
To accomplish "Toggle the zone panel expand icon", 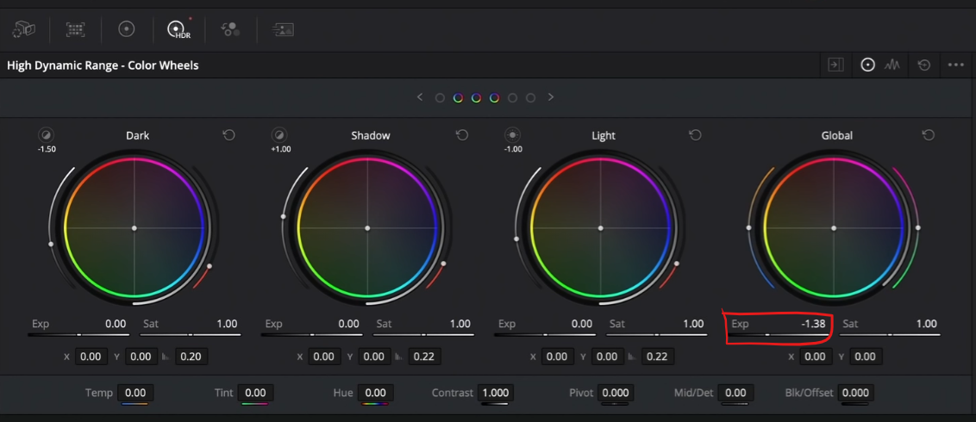I will [835, 65].
